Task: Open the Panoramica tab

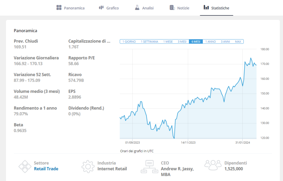Action: pos(70,8)
